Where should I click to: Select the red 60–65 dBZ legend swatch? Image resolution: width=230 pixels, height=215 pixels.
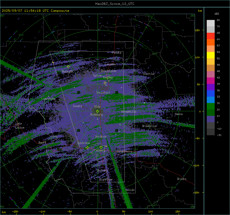coord(211,36)
